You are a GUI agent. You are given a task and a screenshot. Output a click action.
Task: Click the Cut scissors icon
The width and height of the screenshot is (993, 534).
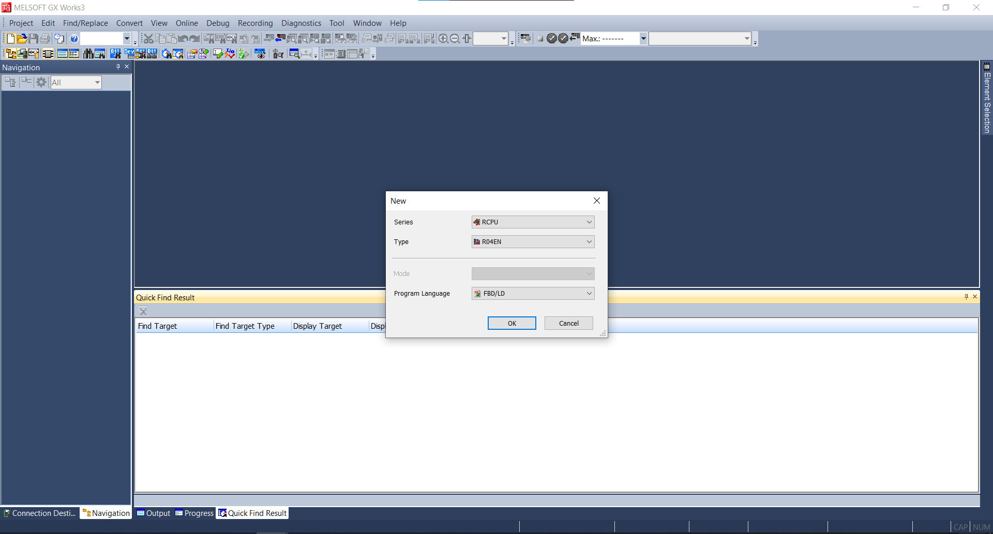tap(148, 38)
